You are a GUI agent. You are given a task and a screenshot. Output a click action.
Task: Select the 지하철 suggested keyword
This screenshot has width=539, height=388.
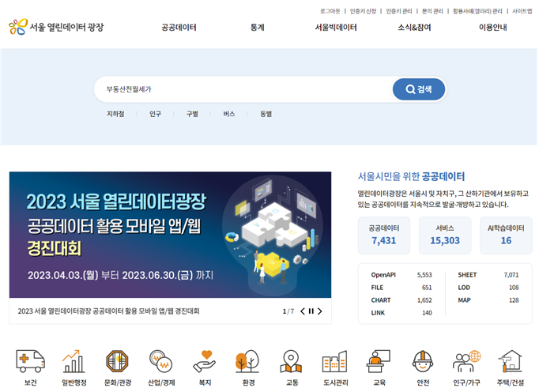(115, 114)
